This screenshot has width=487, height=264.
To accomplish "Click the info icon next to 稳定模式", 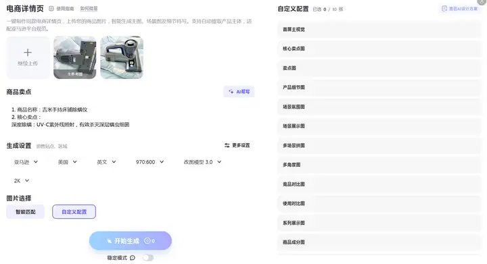I will click(x=133, y=258).
